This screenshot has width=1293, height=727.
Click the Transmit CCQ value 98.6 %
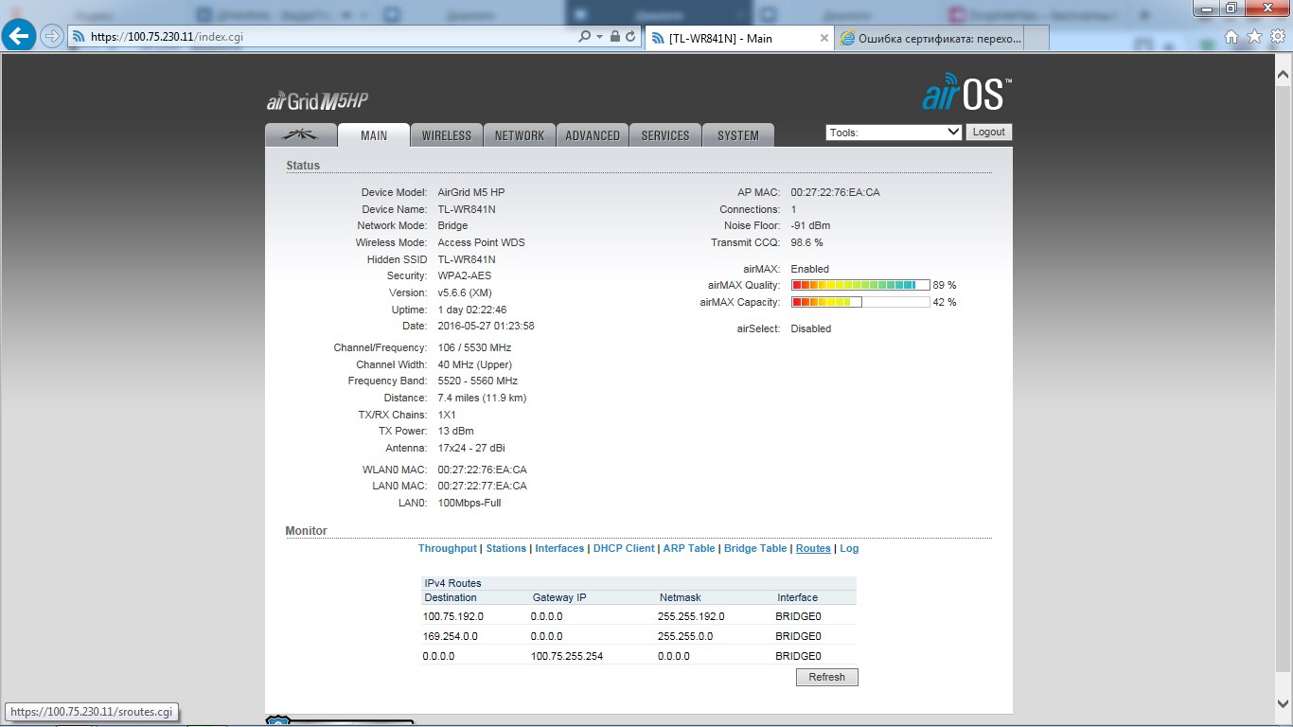tap(807, 242)
